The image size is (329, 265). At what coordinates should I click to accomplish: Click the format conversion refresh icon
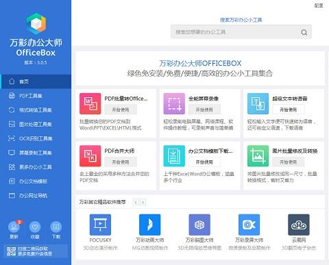click(12, 110)
